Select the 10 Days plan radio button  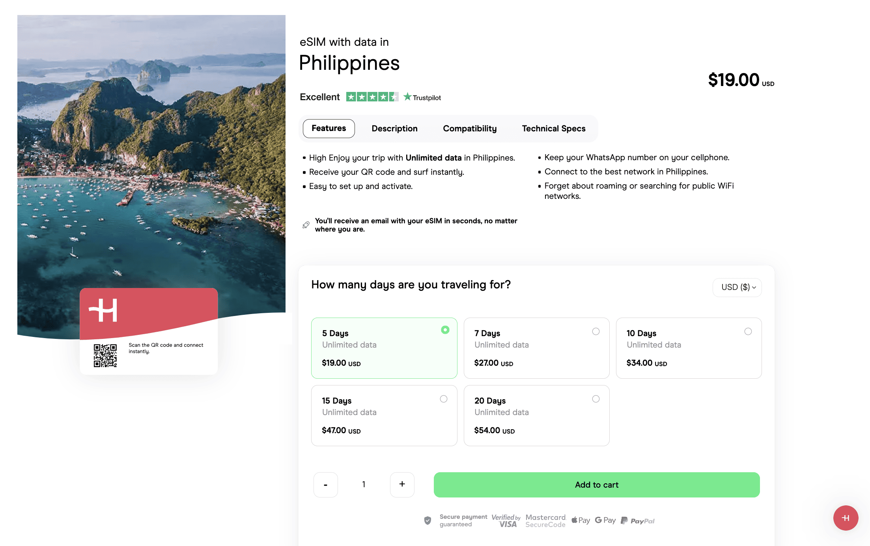pos(748,331)
